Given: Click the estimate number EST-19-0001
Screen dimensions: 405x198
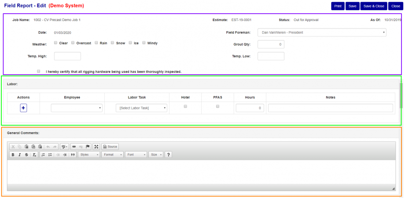Looking at the screenshot, I should pos(242,20).
